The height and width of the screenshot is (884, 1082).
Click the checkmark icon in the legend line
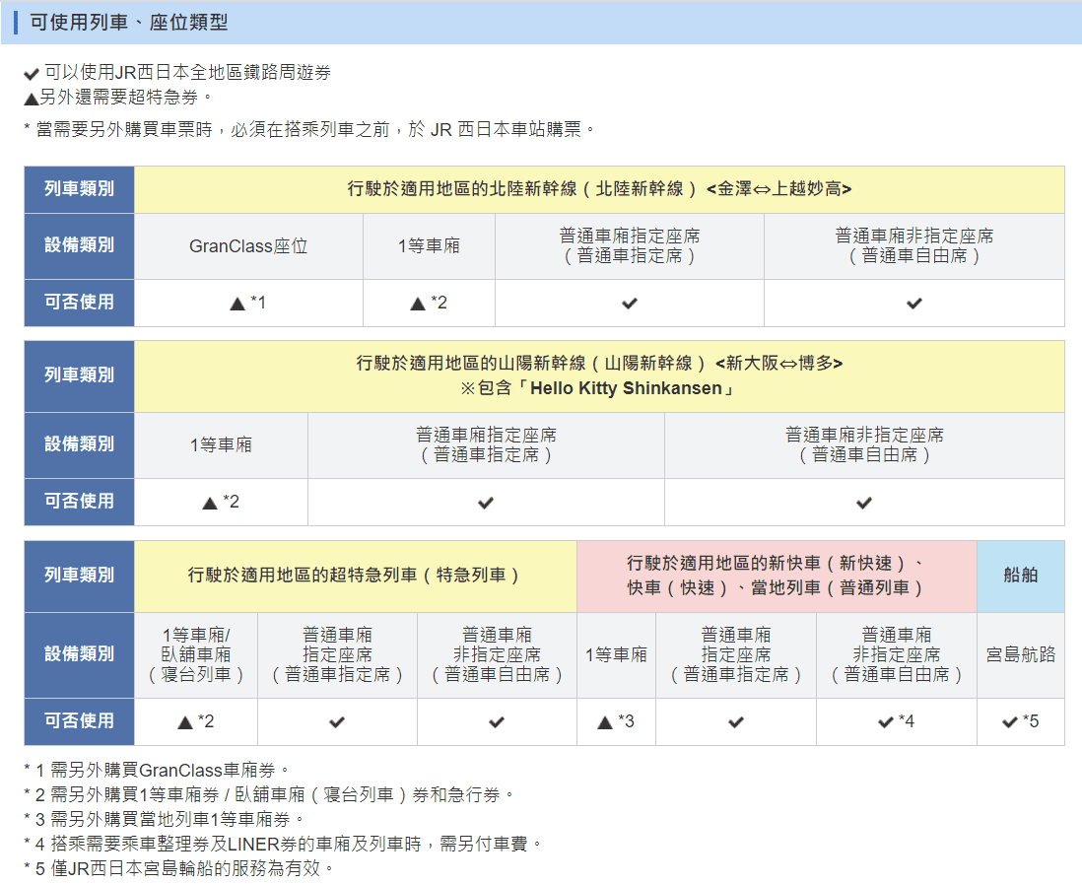pyautogui.click(x=32, y=74)
